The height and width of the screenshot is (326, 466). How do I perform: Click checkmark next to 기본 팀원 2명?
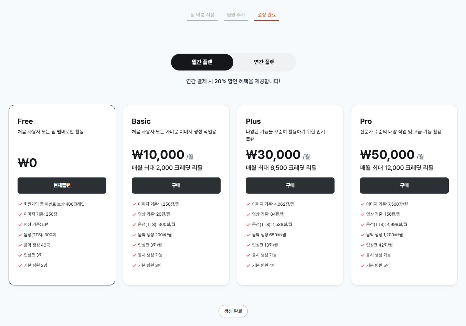[x=20, y=265]
